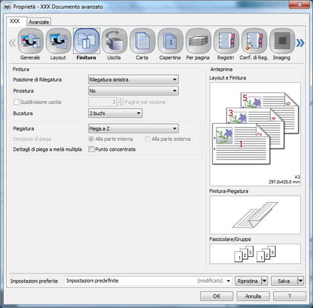Click the Finitura-Piegatura fold preview thumbnail
This screenshot has height=308, width=313.
coord(255,215)
